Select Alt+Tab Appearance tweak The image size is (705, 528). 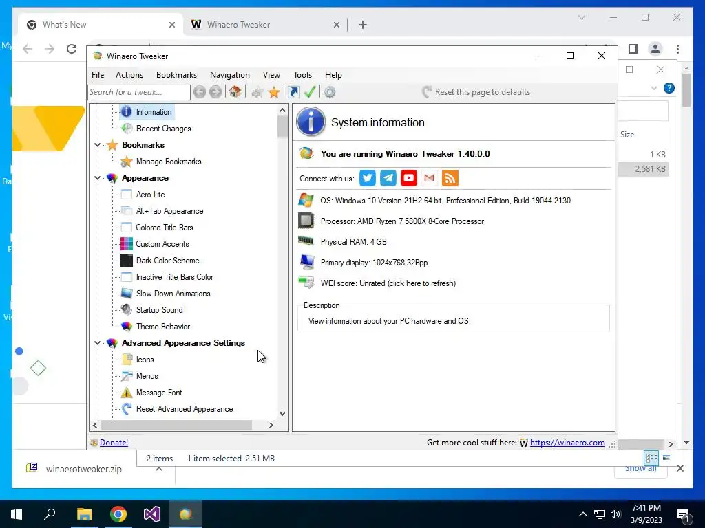169,211
